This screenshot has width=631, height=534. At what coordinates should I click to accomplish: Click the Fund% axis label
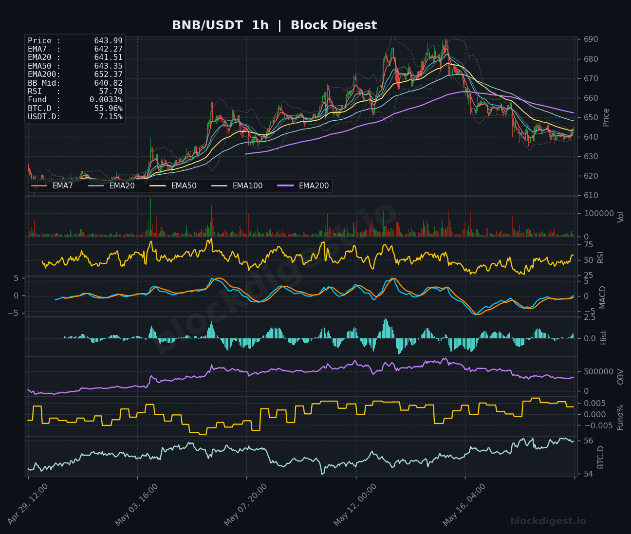pyautogui.click(x=620, y=417)
